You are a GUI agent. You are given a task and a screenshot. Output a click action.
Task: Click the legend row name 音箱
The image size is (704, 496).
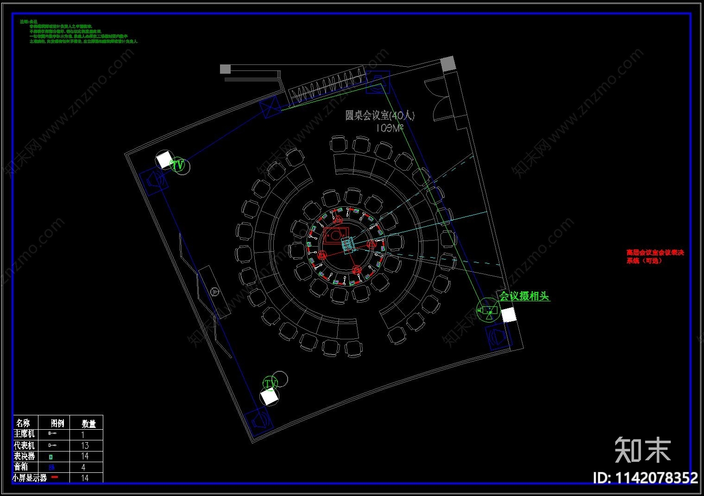(x=21, y=467)
